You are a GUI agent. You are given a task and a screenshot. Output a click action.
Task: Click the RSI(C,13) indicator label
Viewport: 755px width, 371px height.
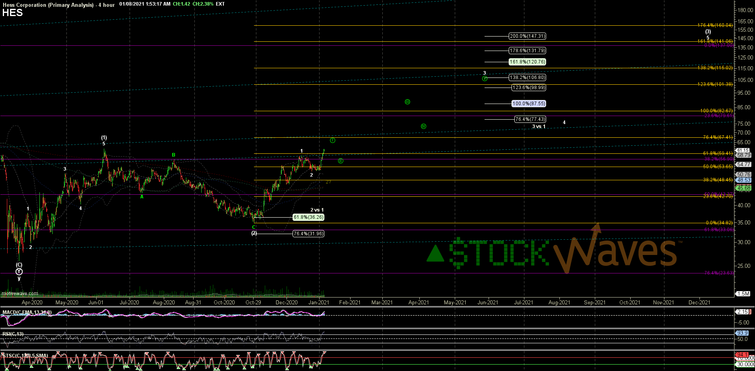pyautogui.click(x=13, y=334)
